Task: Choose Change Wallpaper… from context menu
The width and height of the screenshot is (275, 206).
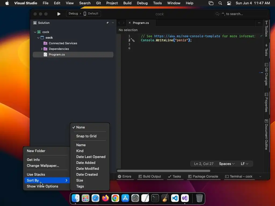Action: pyautogui.click(x=47, y=166)
